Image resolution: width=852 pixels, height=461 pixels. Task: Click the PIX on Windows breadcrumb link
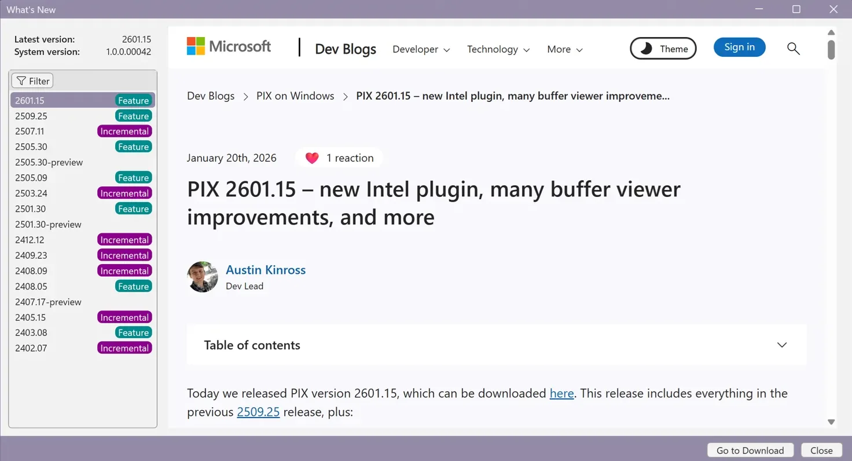295,96
